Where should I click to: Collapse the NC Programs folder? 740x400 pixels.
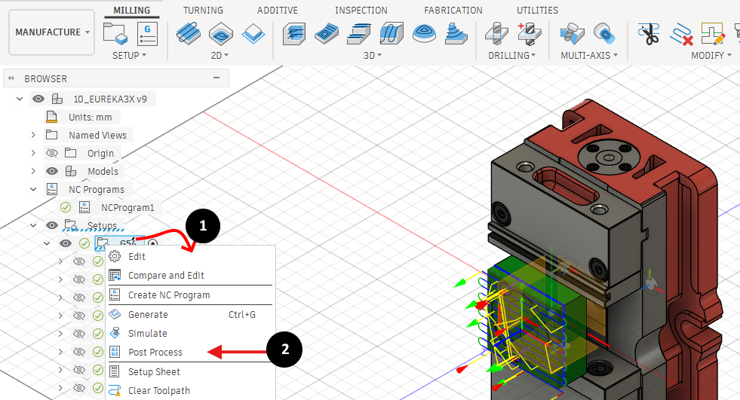click(x=33, y=189)
